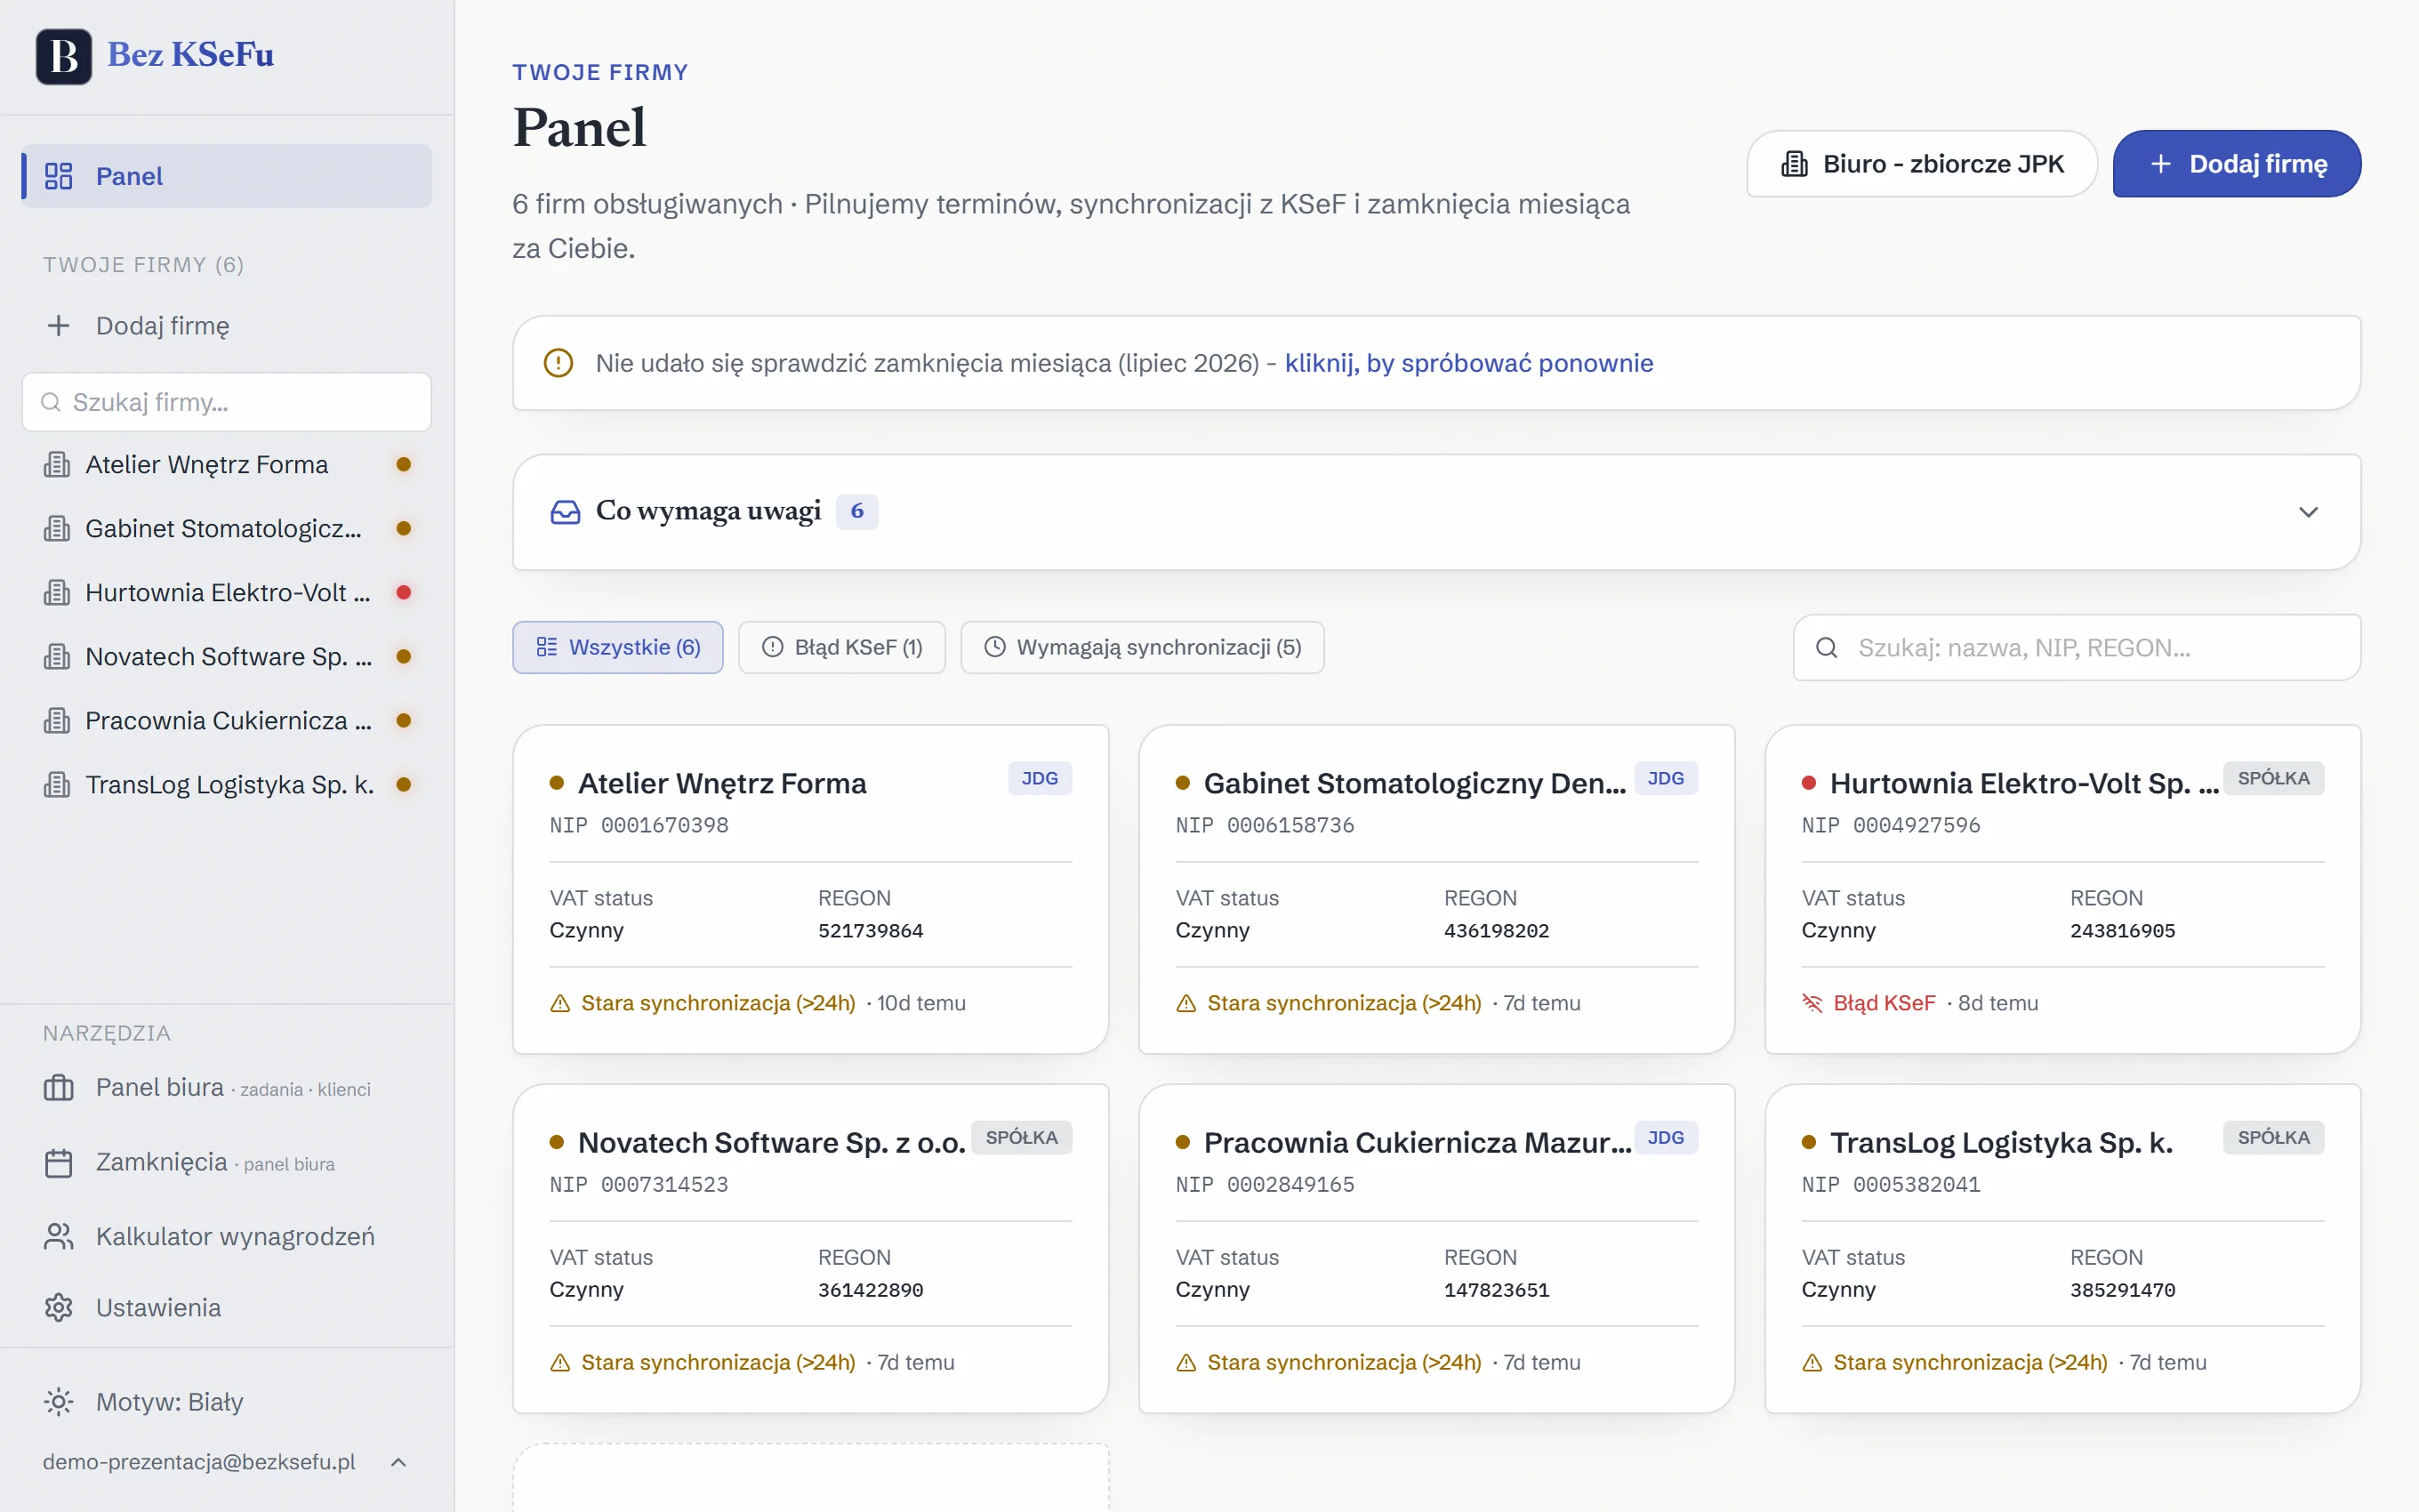The width and height of the screenshot is (2419, 1512).
Task: Click the Zamknięcia calendar icon
Action: [59, 1163]
